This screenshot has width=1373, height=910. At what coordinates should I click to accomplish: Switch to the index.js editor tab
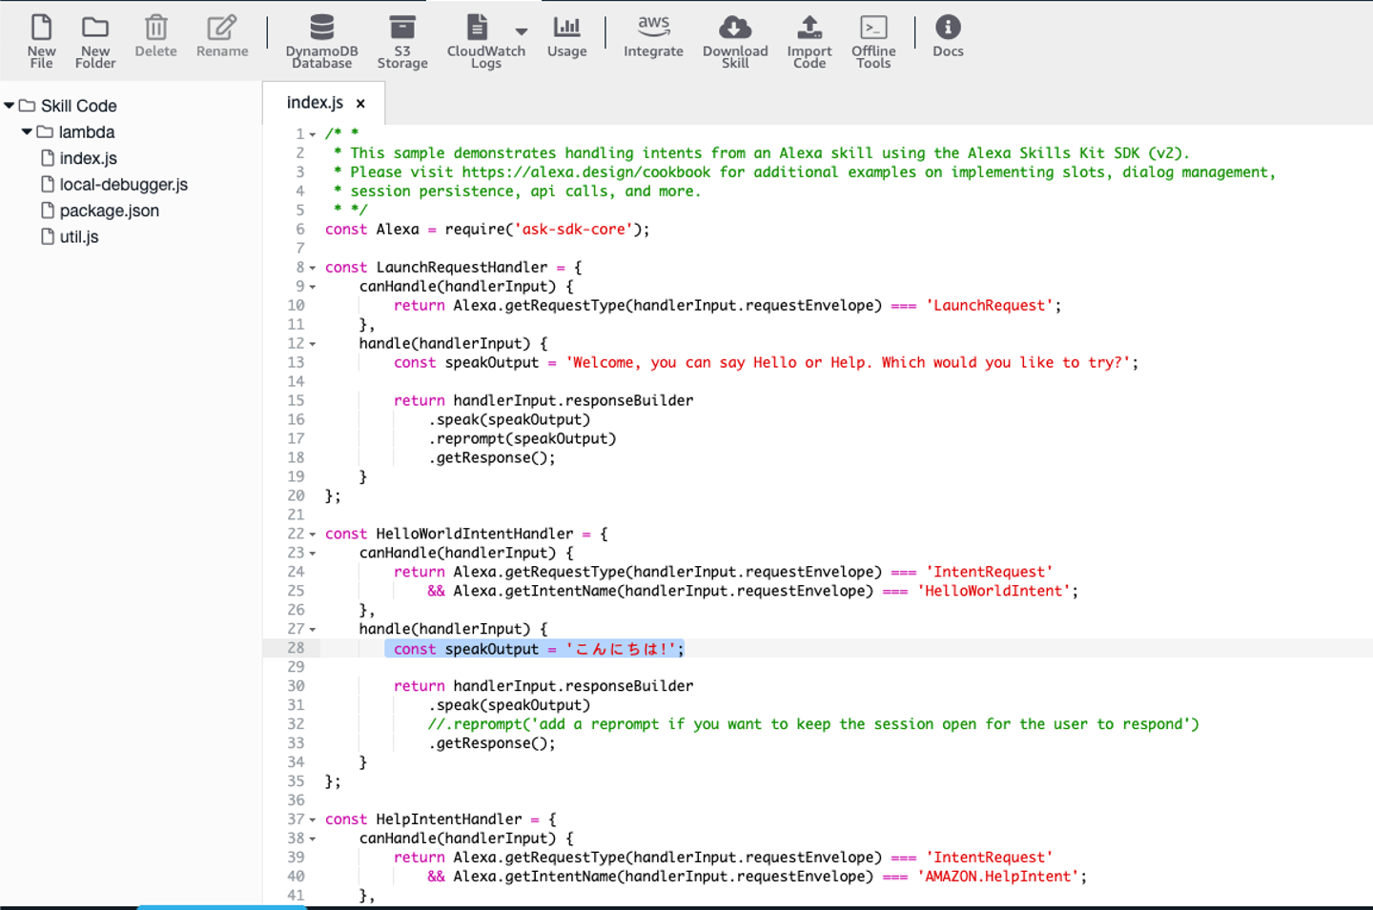click(x=315, y=103)
